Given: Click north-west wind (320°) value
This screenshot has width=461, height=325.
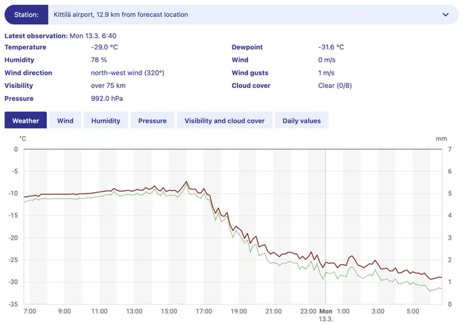Looking at the screenshot, I should click(x=127, y=73).
